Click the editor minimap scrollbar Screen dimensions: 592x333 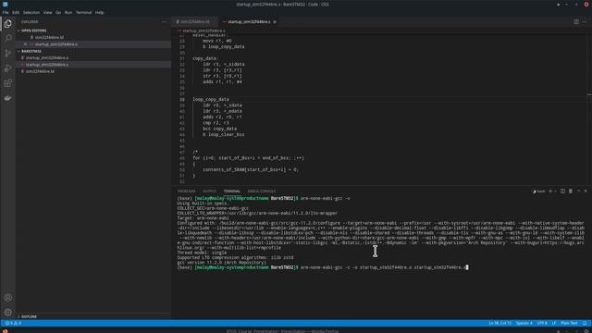pos(589,109)
